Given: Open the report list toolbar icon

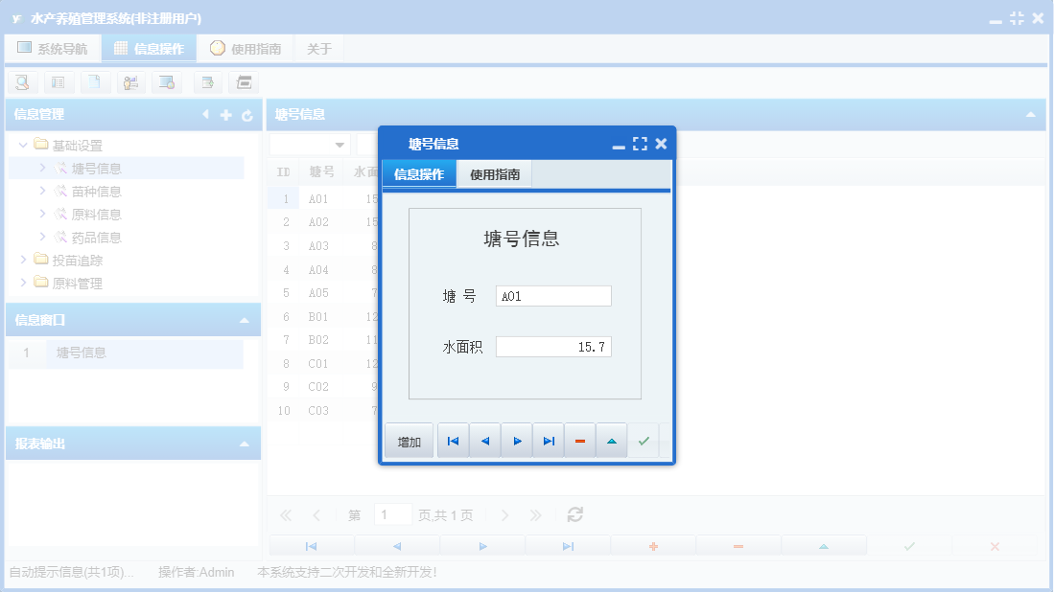Looking at the screenshot, I should (x=59, y=82).
